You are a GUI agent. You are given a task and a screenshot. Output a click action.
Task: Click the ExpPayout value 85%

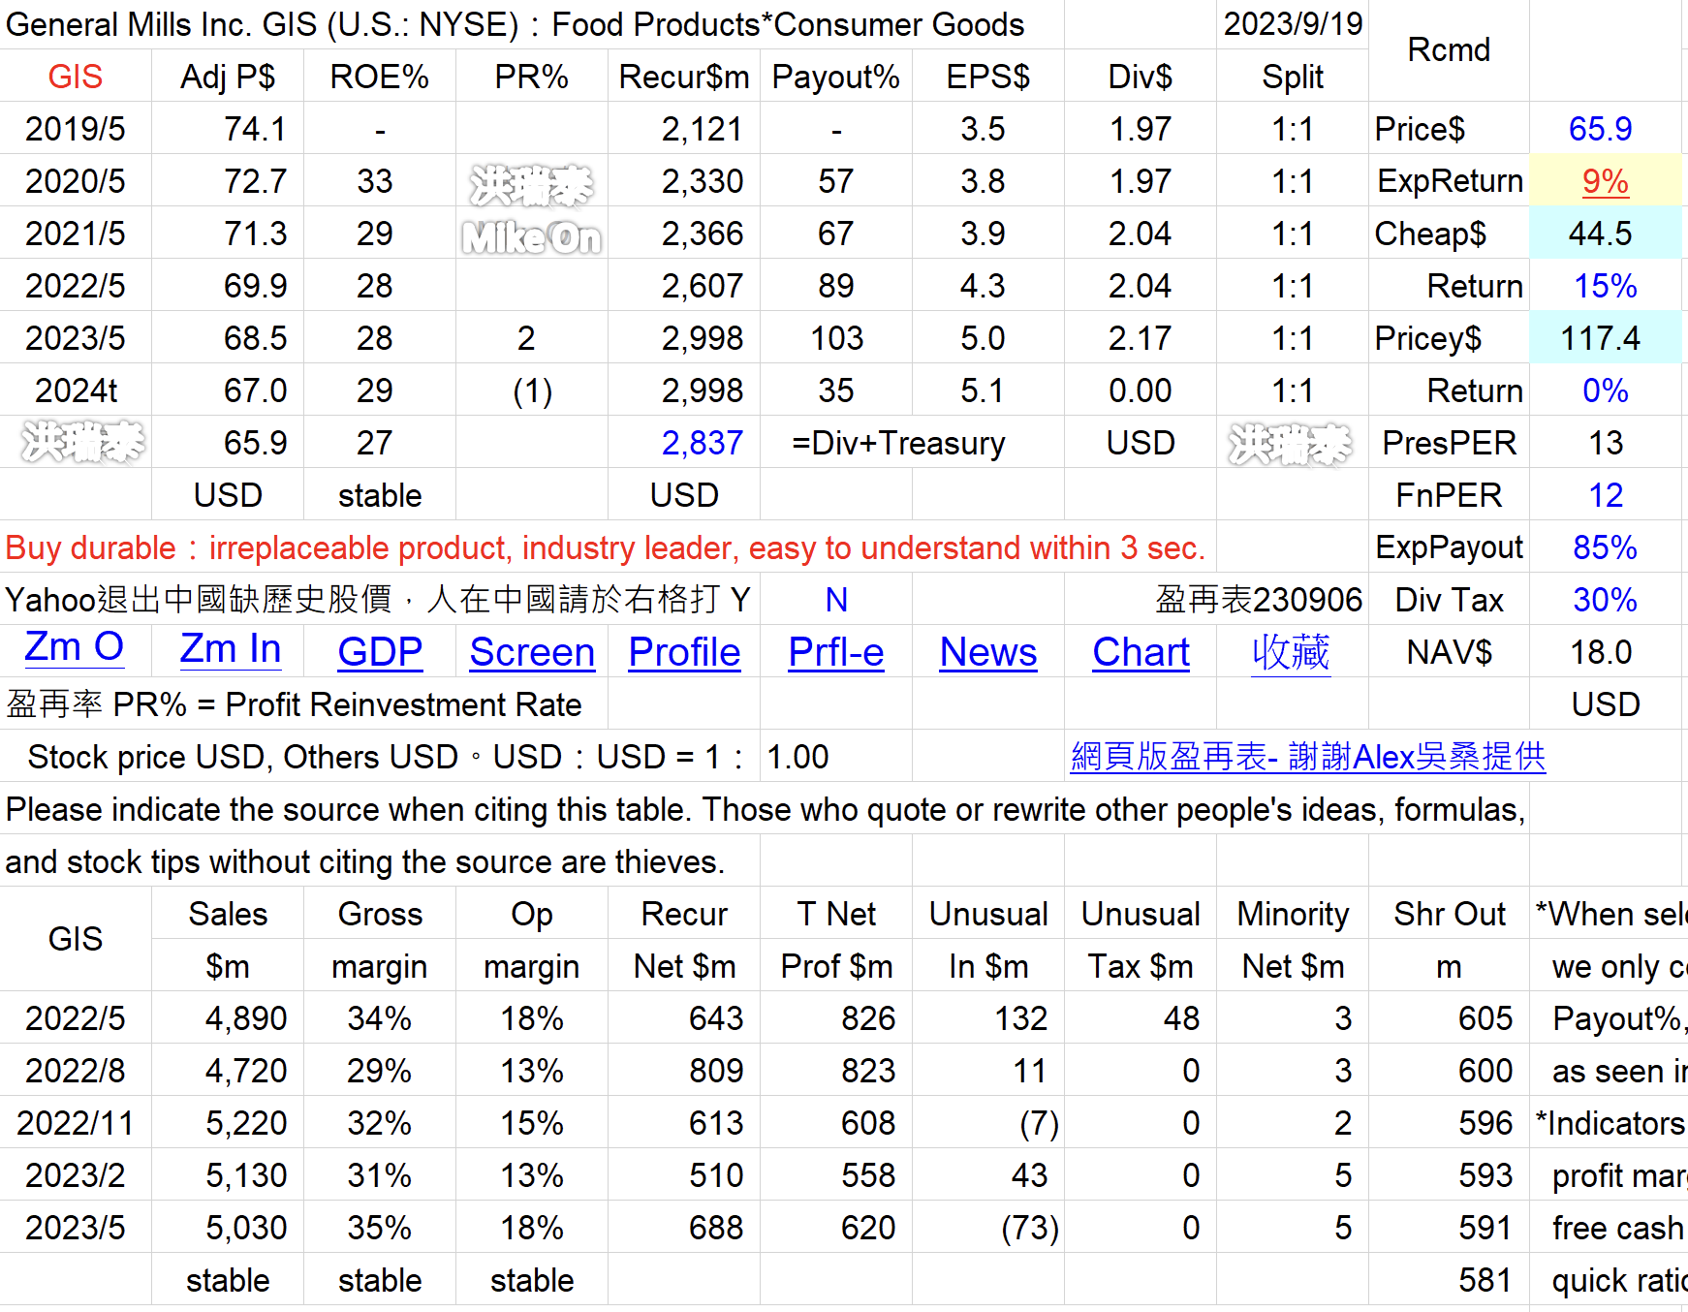(1606, 547)
